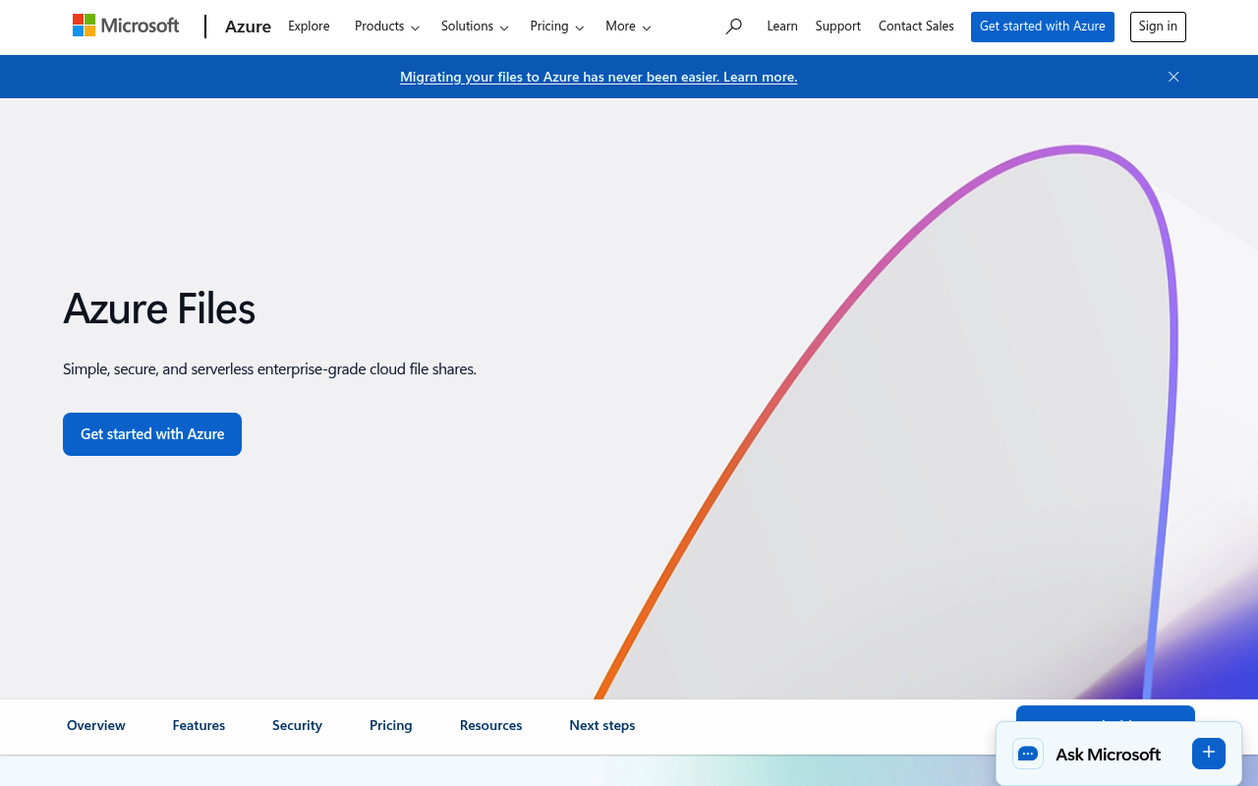
Task: Expand the Pricing dropdown in header
Action: 557,27
